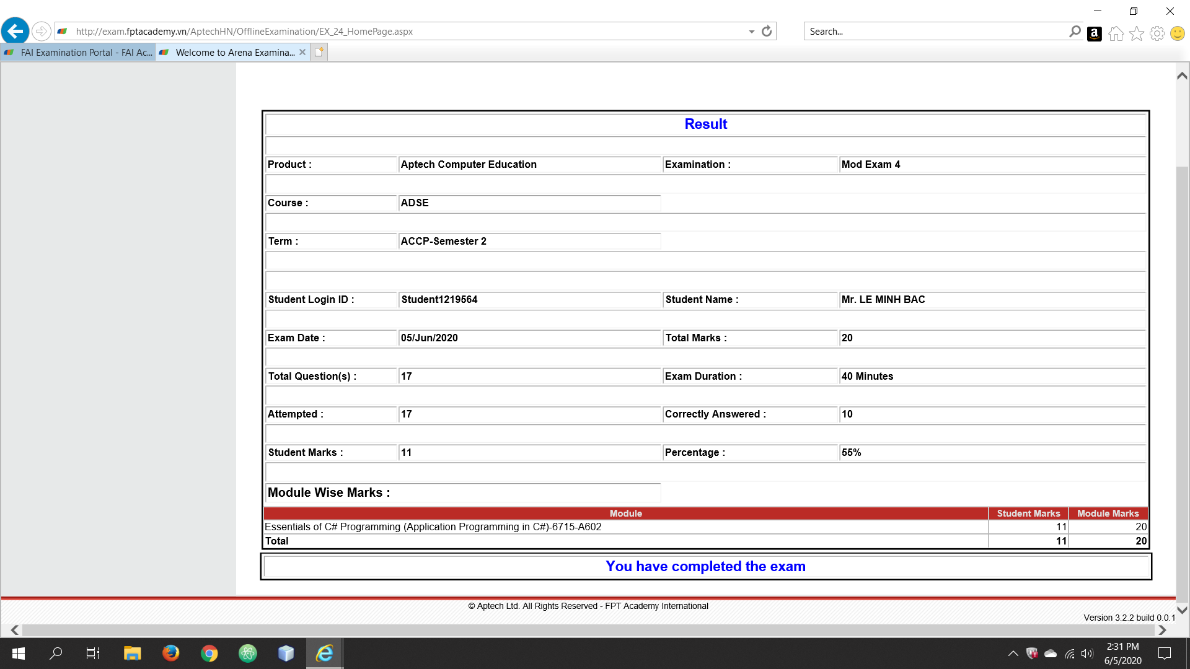Click the horizontal scrollbar right arrow

tap(1162, 630)
